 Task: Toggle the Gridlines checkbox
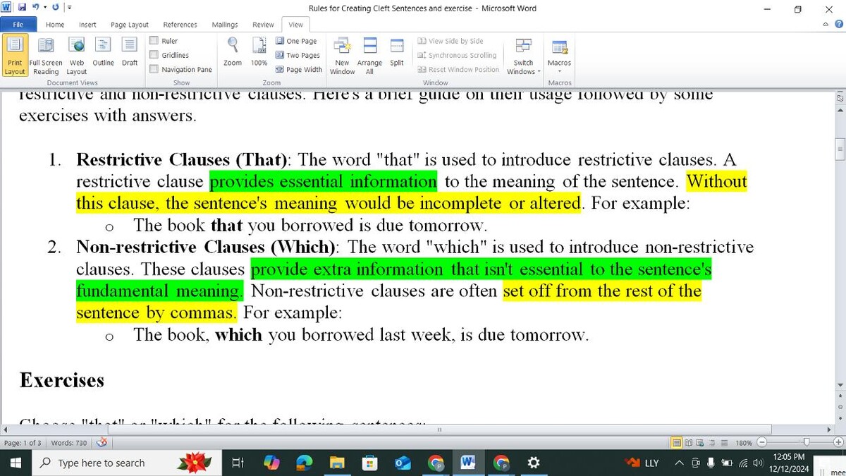(154, 55)
